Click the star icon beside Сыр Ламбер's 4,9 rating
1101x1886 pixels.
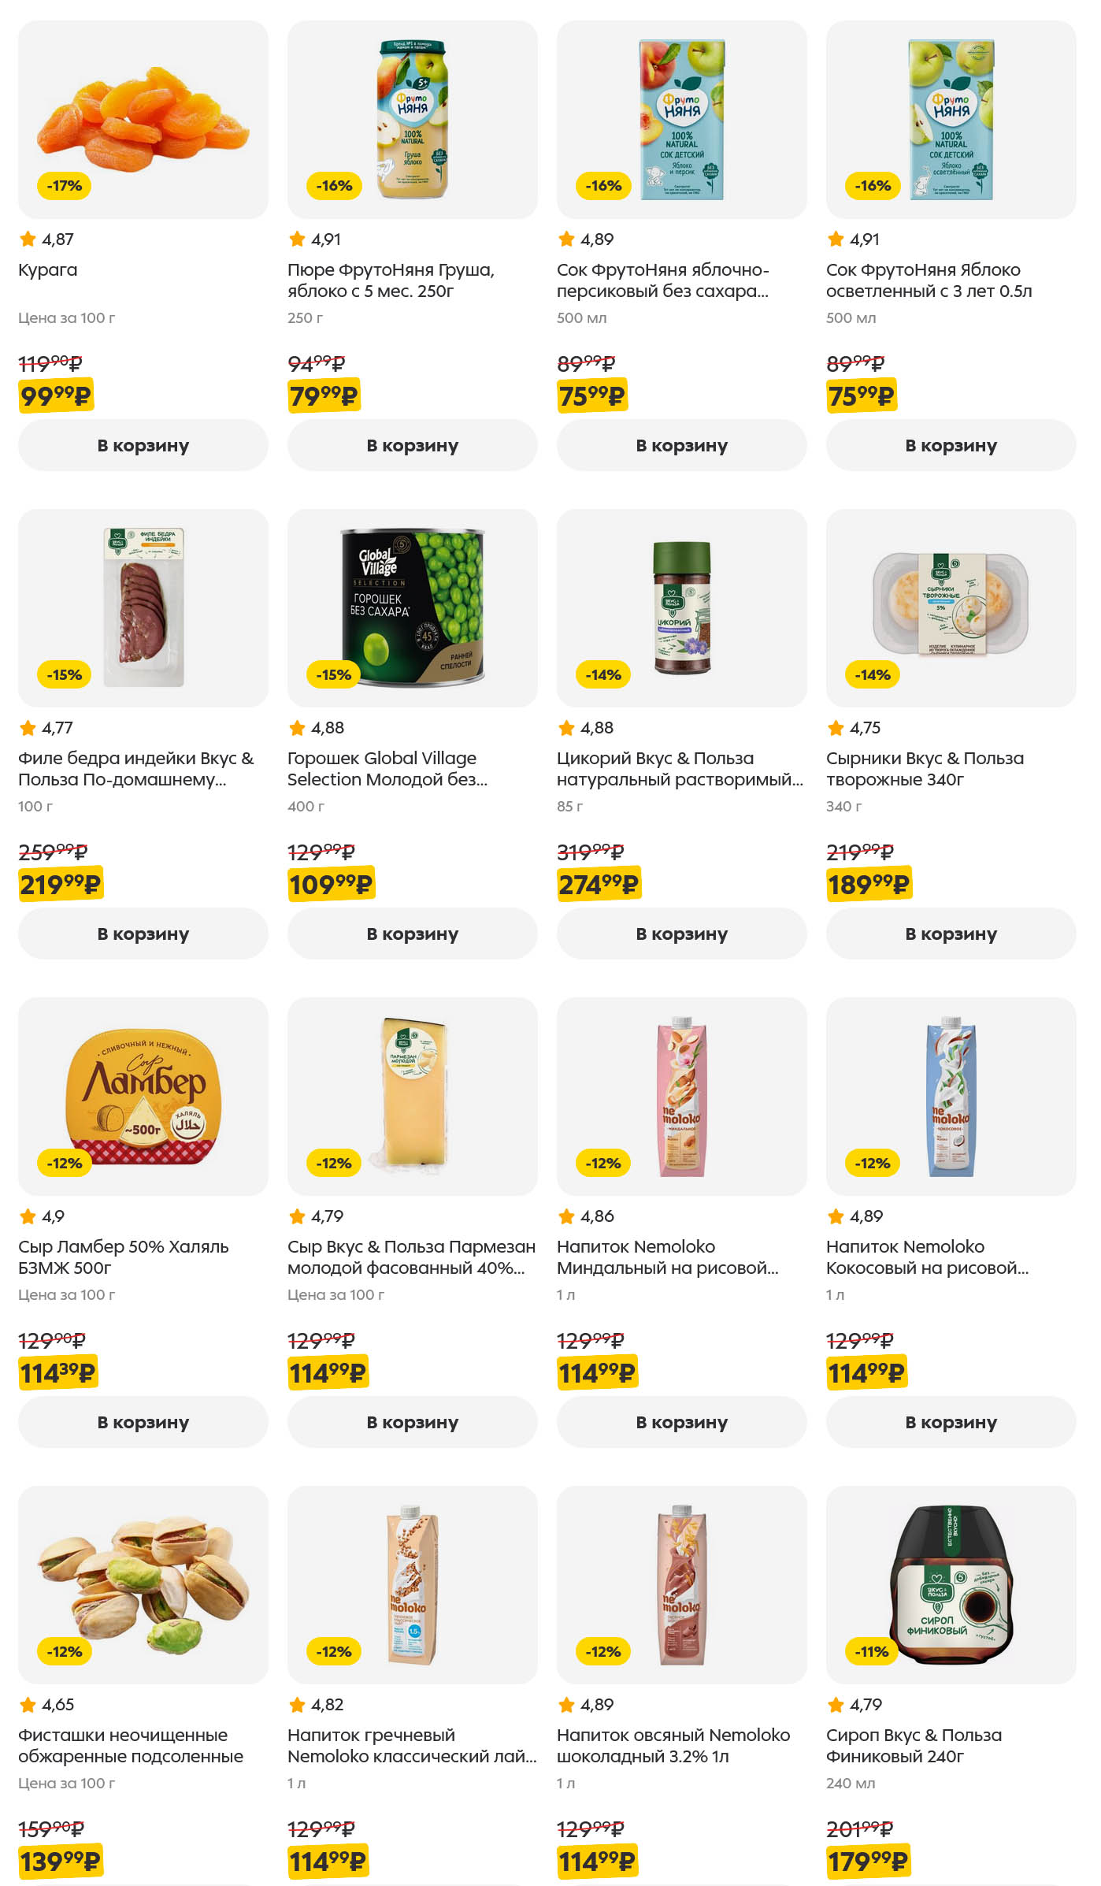point(28,1216)
